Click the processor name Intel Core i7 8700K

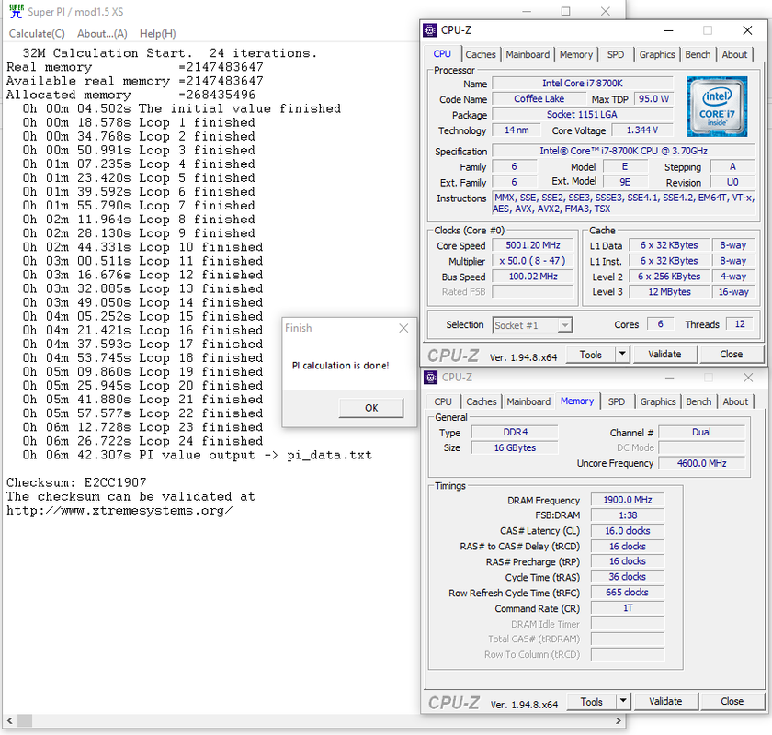[583, 84]
